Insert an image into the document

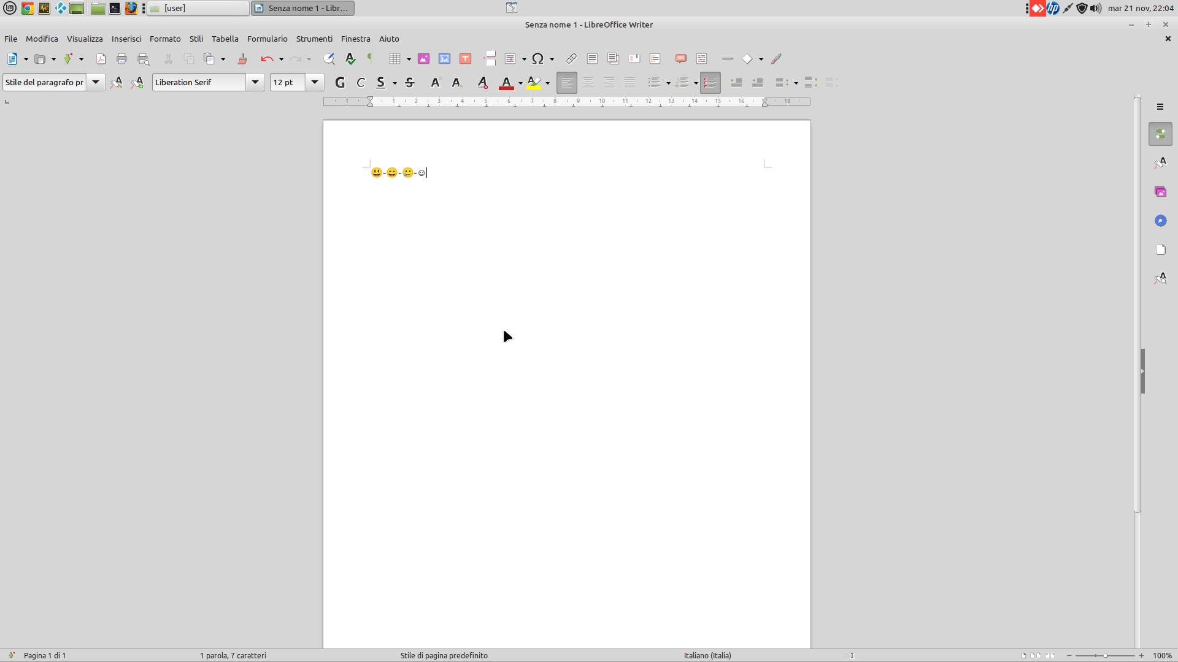[423, 58]
